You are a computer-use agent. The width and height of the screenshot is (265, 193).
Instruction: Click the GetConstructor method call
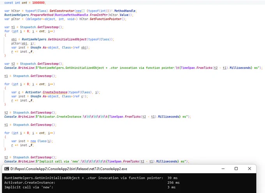62,11
